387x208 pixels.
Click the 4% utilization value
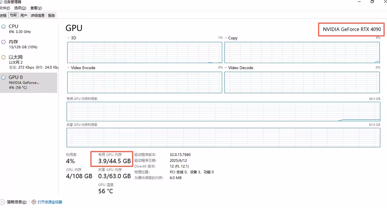click(70, 161)
